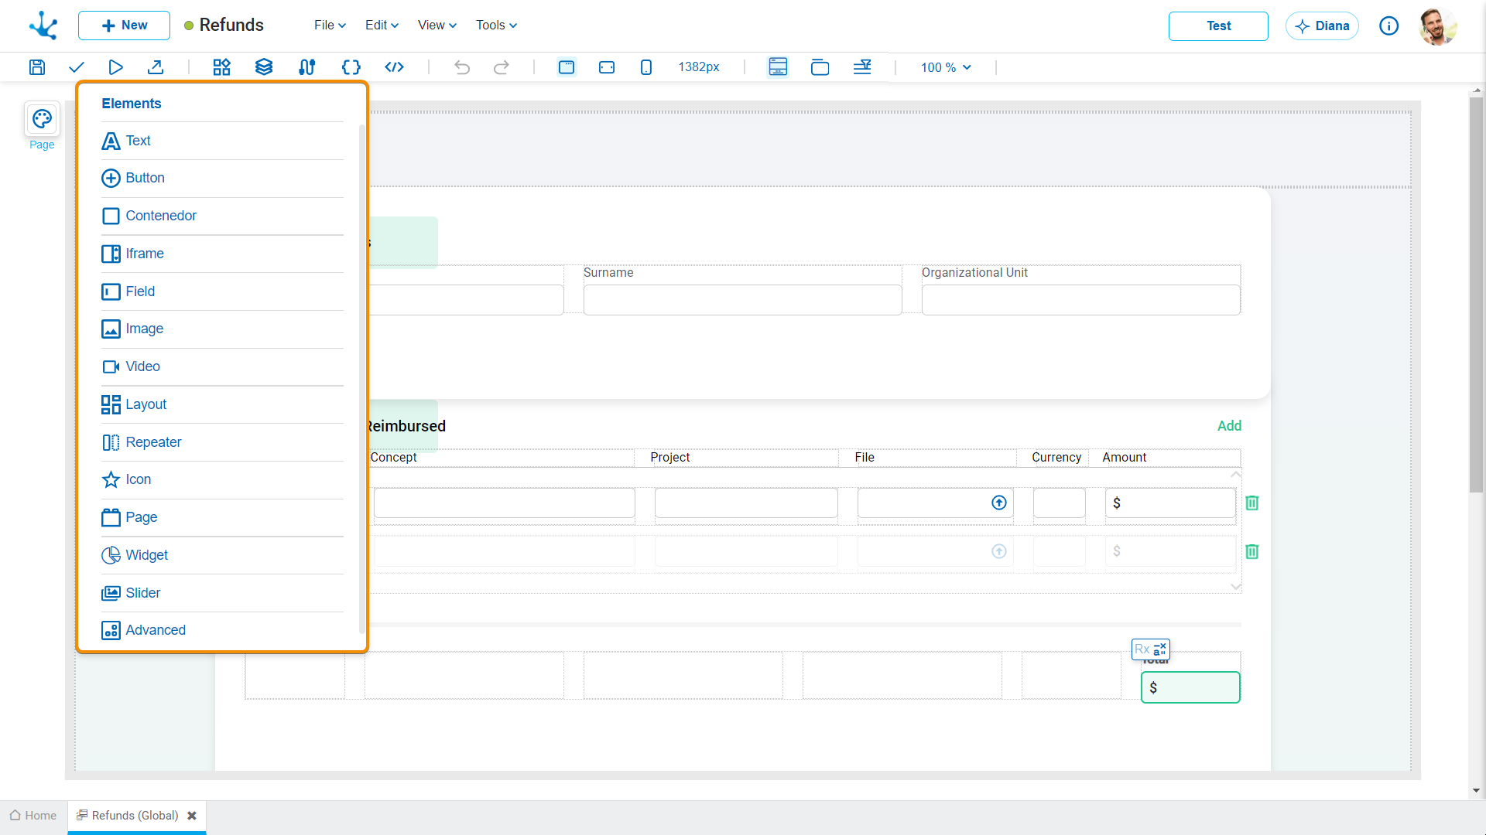This screenshot has width=1486, height=835.
Task: Open the Diana assistant button
Action: (1322, 26)
